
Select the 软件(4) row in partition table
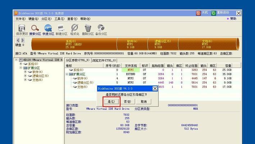[x=153, y=78]
